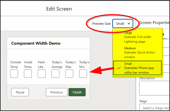Viewport: 170px width, 111px height.
Task: Click the green Finish button
Action: pos(77,92)
